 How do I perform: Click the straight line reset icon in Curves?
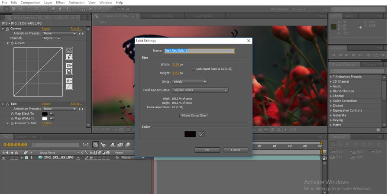69,87
